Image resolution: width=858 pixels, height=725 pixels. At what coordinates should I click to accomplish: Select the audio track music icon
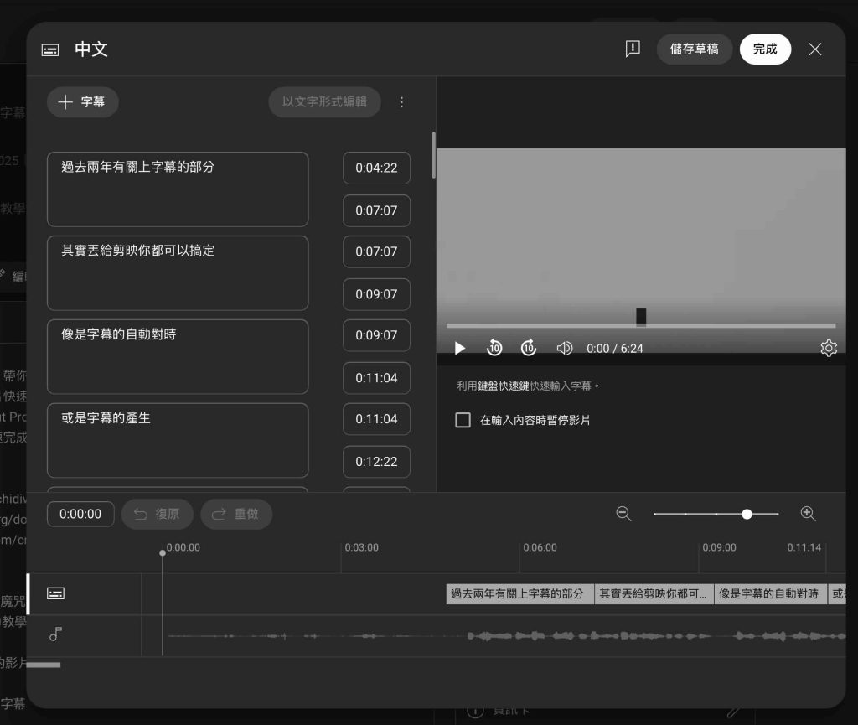(x=56, y=634)
